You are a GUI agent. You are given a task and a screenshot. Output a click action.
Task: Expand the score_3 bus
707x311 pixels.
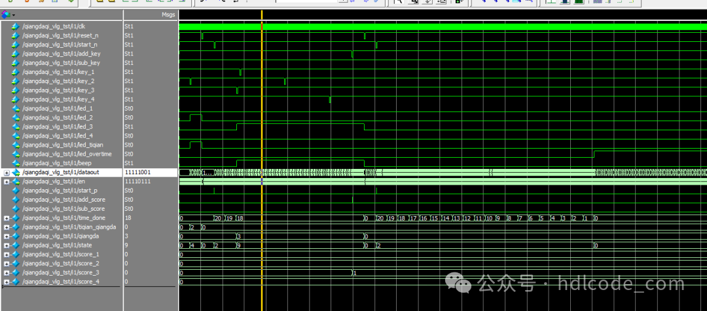(x=7, y=272)
